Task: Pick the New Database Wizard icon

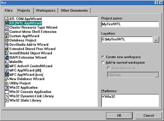Action: (7, 79)
